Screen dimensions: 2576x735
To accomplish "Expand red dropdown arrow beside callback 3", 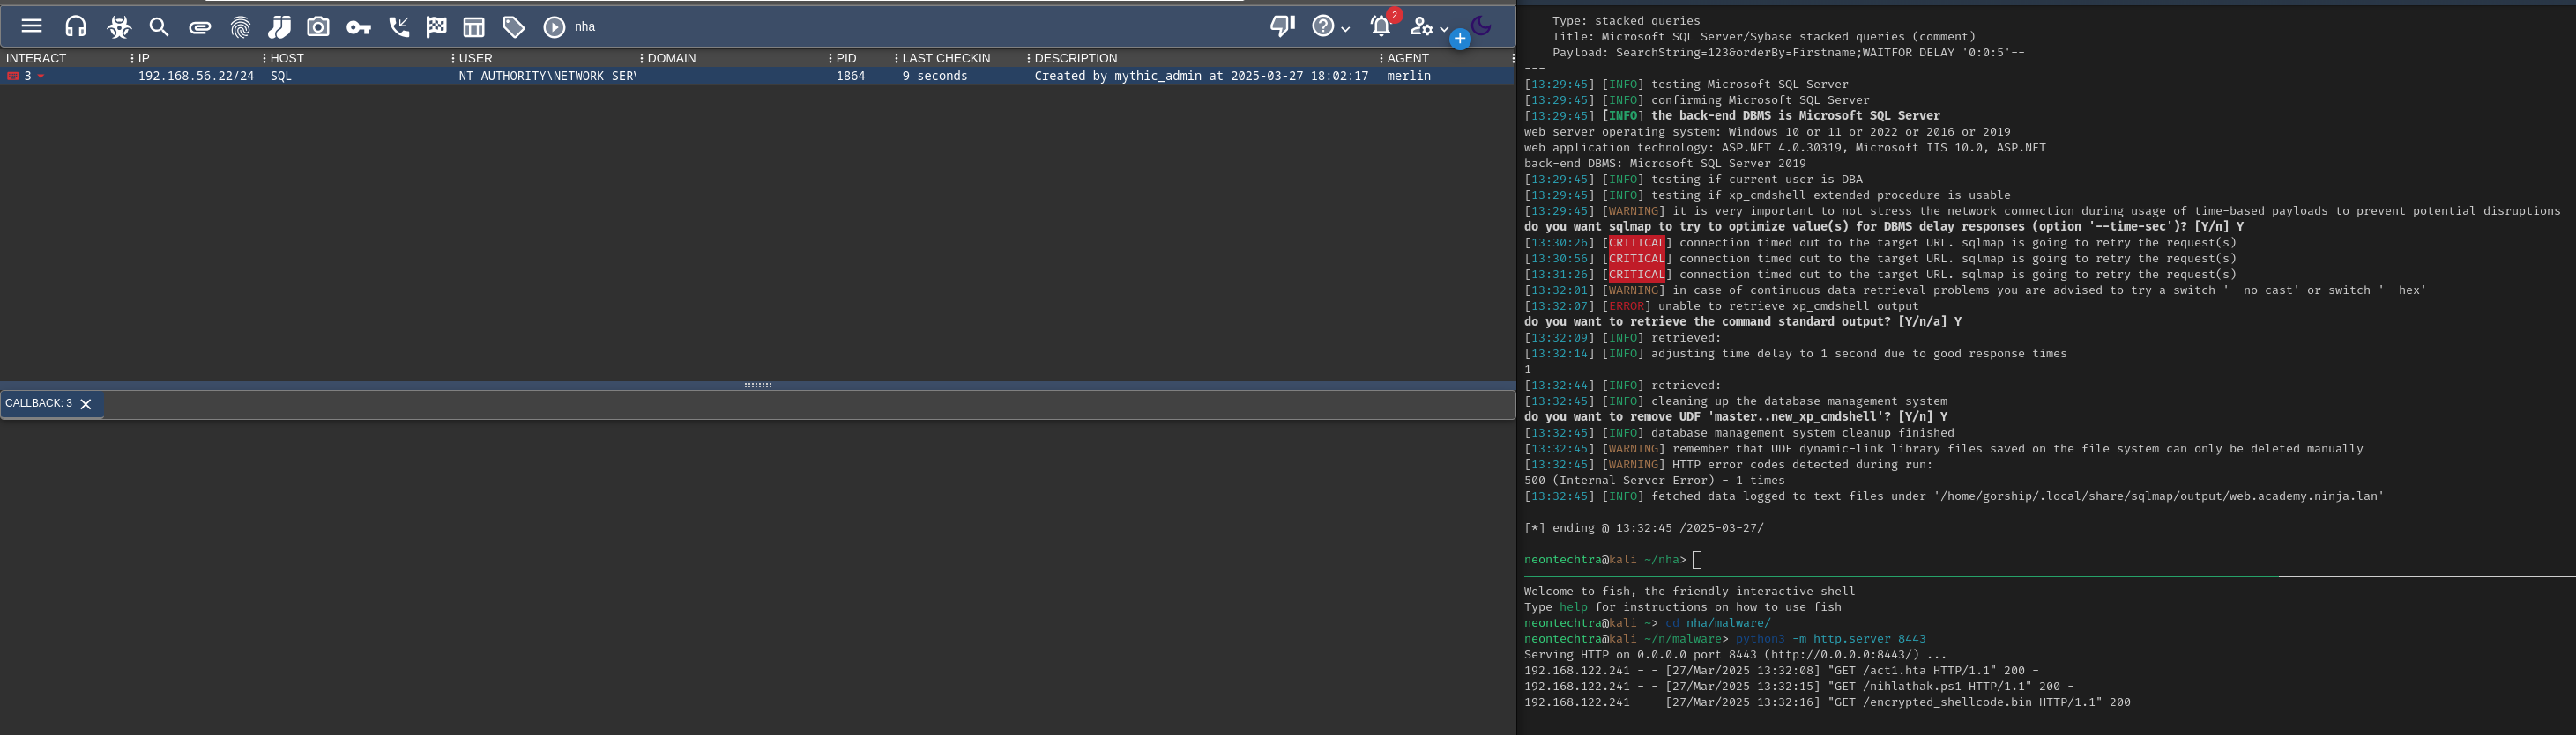I will [41, 76].
